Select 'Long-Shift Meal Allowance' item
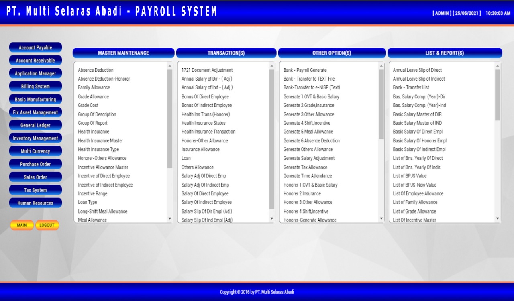The width and height of the screenshot is (514, 301). pos(103,212)
